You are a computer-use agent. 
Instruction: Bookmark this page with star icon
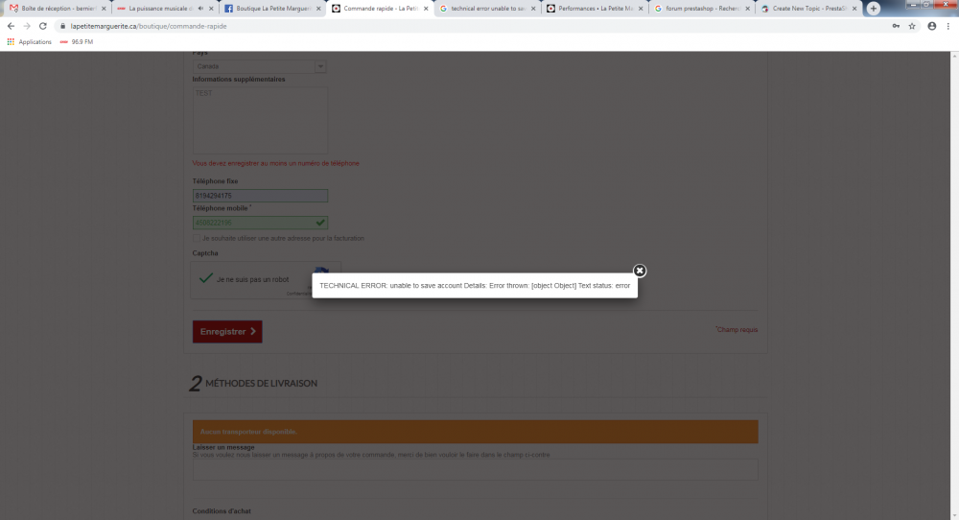point(912,26)
